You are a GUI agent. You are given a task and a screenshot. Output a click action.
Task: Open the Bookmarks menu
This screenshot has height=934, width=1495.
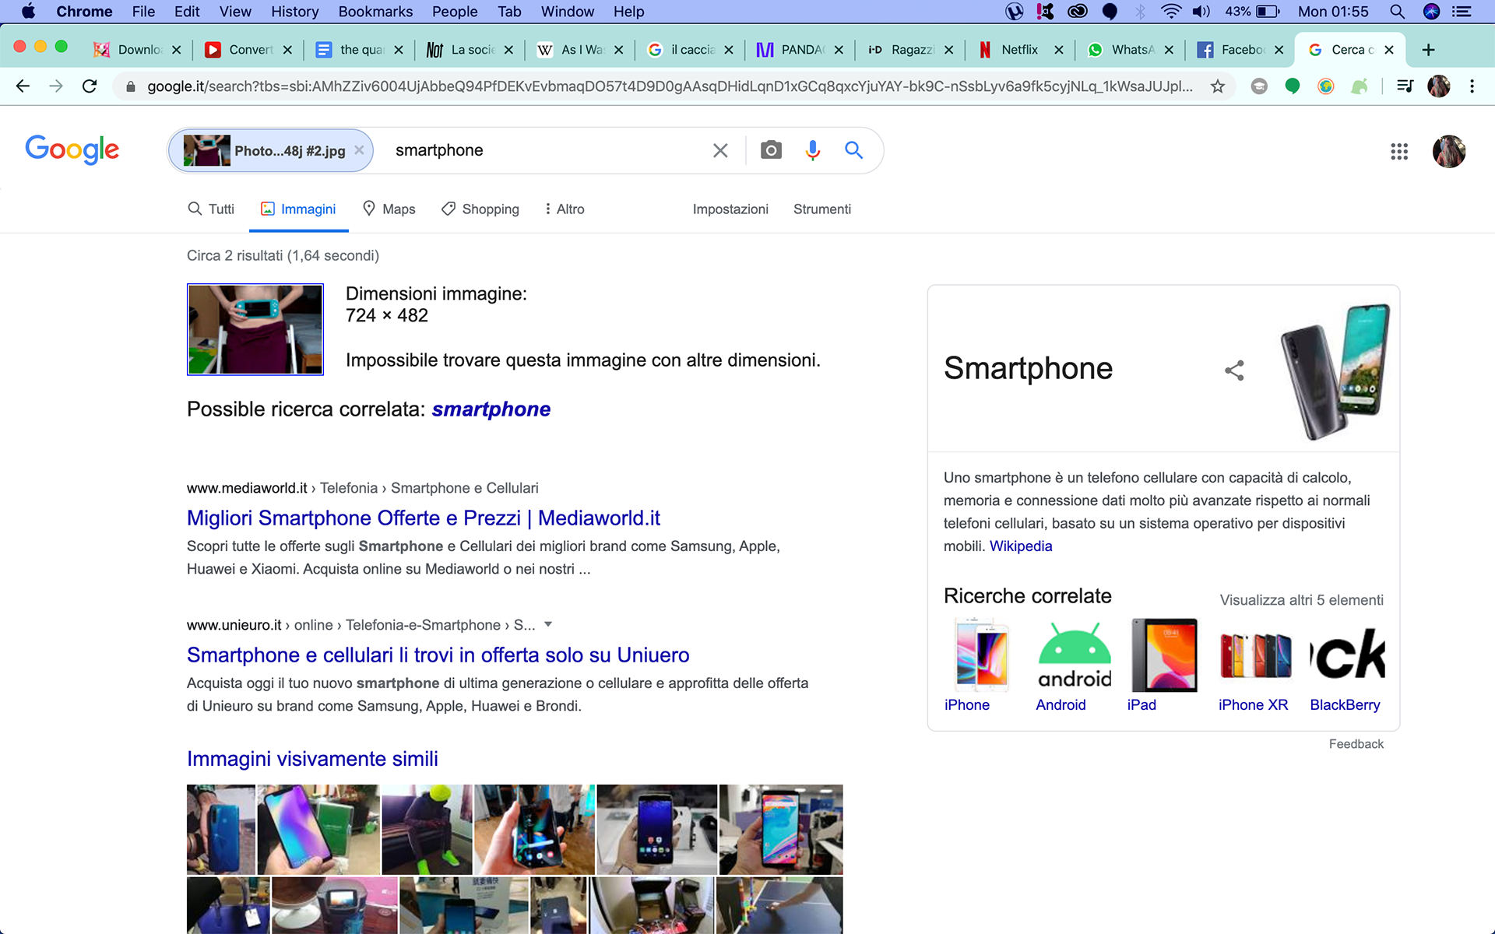pyautogui.click(x=375, y=12)
